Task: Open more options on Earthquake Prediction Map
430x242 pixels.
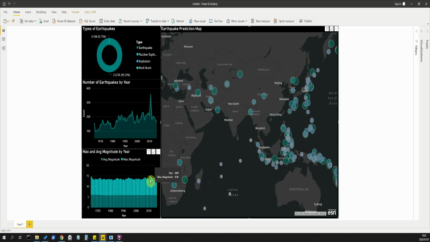Action: pos(336,29)
